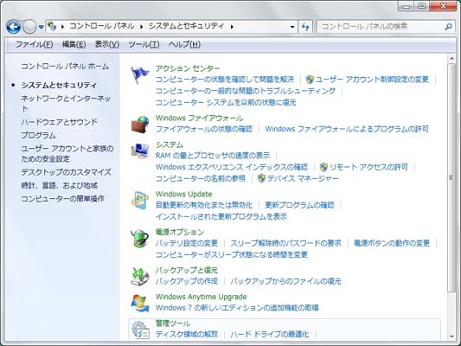This screenshot has height=346, width=461.
Task: Click the System computer monitor icon
Action: (140, 151)
